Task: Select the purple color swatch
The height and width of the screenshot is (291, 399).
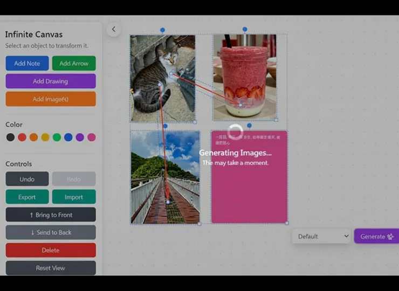Action: (x=80, y=137)
